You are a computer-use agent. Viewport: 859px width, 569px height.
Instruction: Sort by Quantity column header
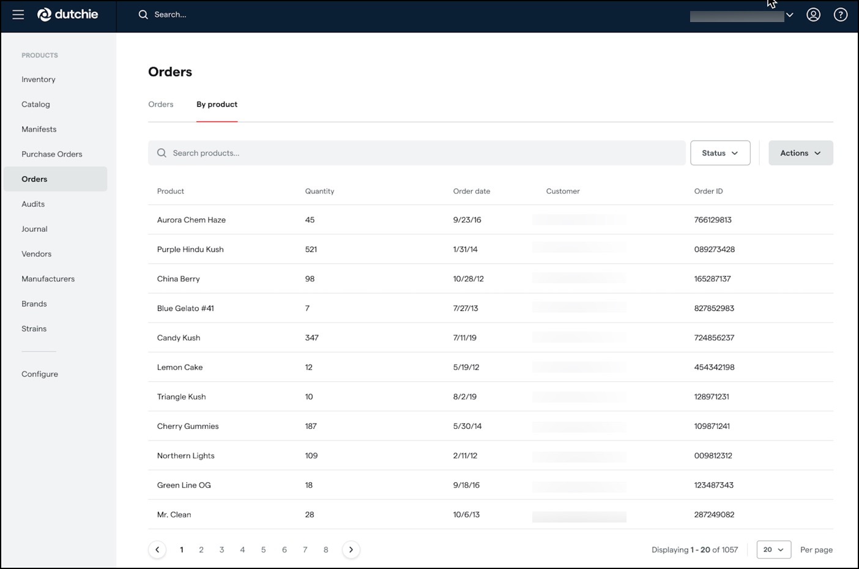[319, 191]
